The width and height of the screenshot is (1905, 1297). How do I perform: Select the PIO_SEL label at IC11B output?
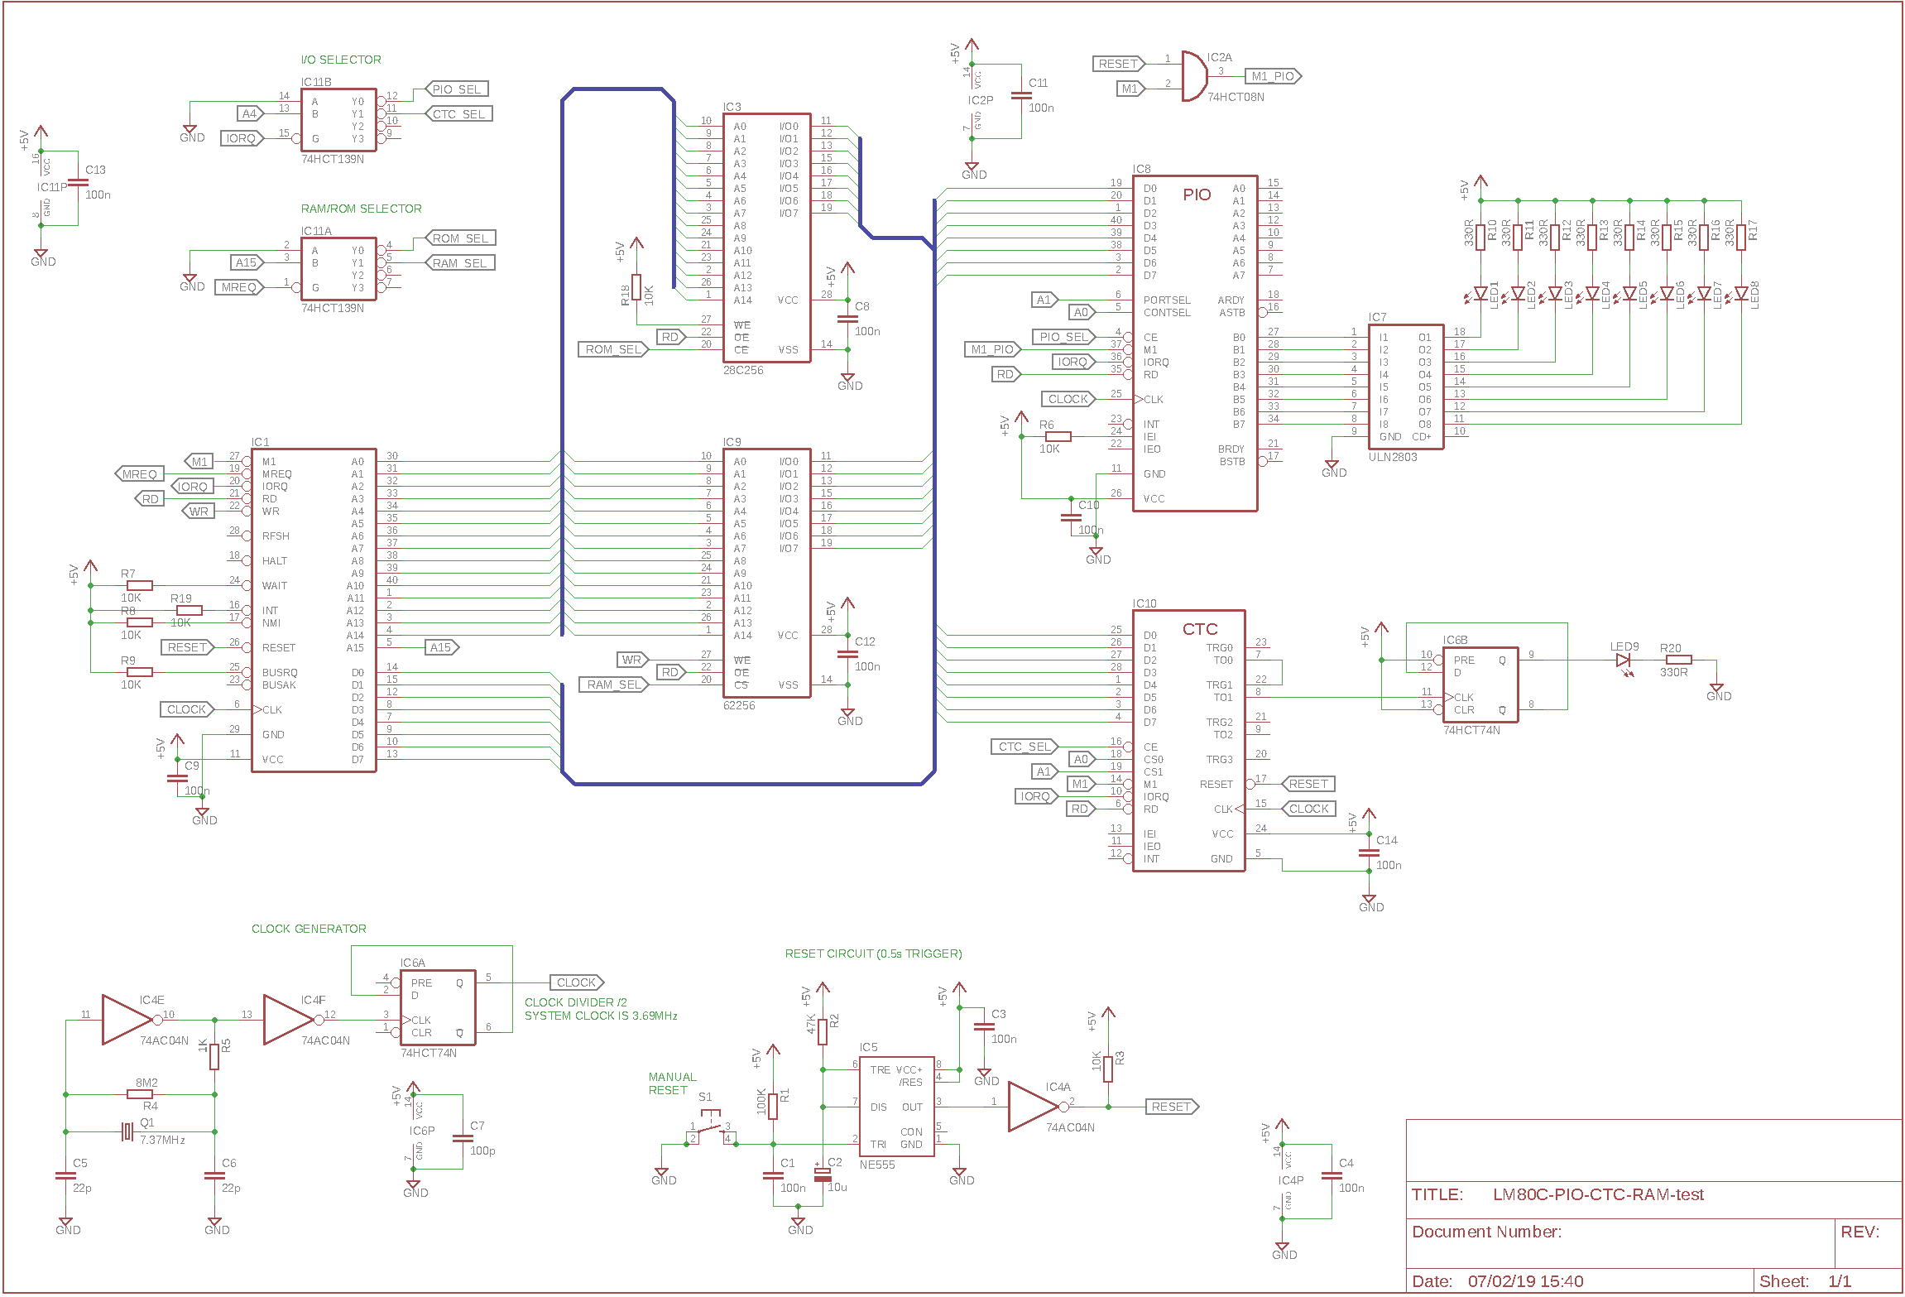[x=457, y=89]
